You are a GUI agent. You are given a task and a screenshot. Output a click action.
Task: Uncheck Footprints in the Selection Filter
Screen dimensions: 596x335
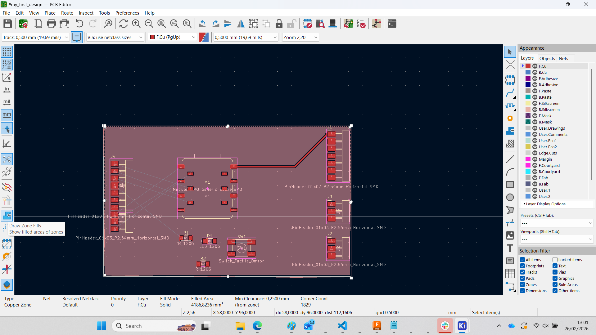click(x=522, y=266)
